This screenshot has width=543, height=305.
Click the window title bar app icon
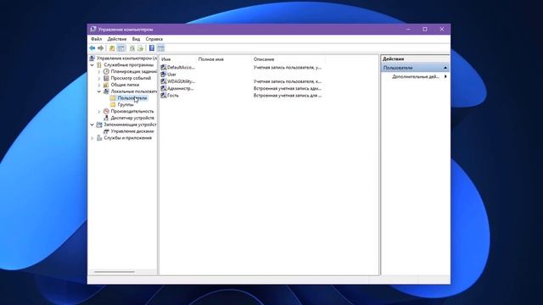(x=92, y=30)
